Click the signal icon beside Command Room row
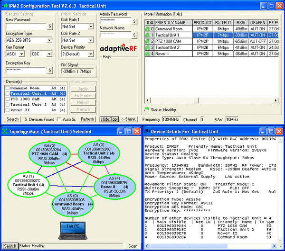285x251 pixels. (x=147, y=29)
